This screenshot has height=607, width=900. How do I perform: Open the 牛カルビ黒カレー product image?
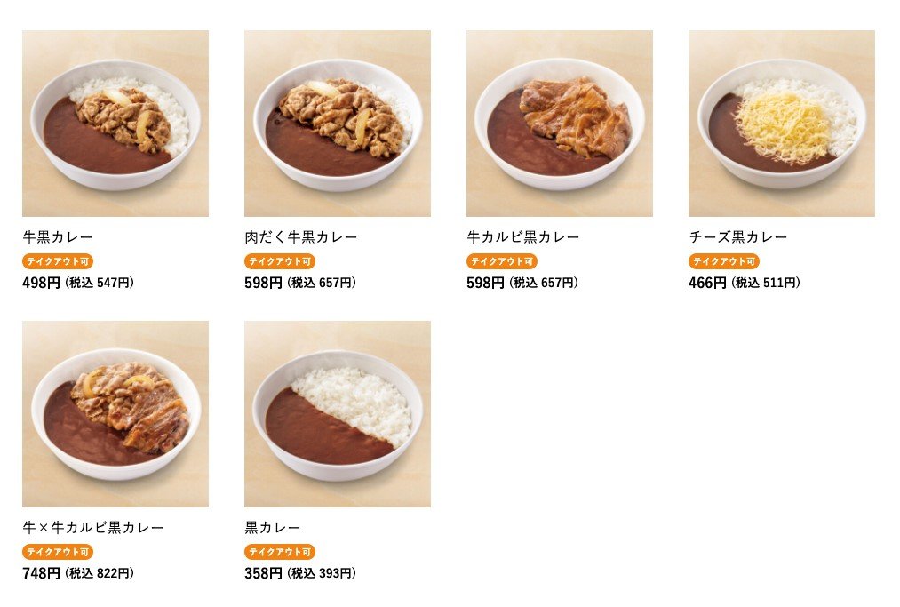tap(560, 124)
